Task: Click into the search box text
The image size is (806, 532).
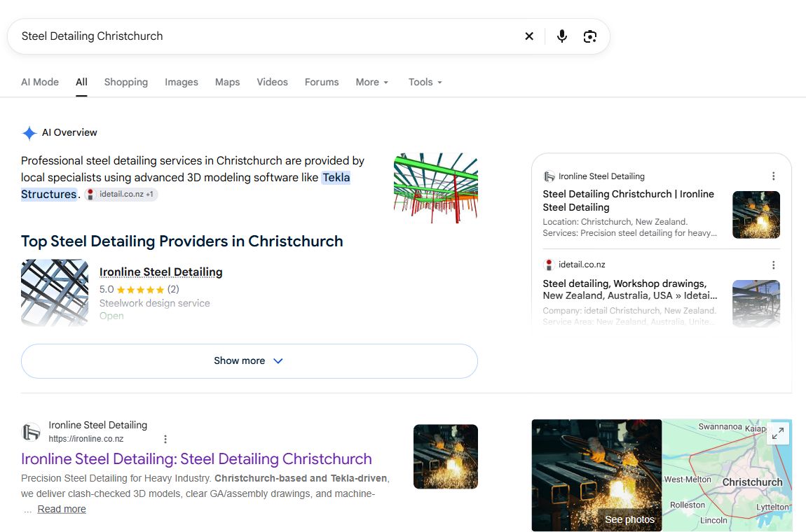Action: [92, 36]
